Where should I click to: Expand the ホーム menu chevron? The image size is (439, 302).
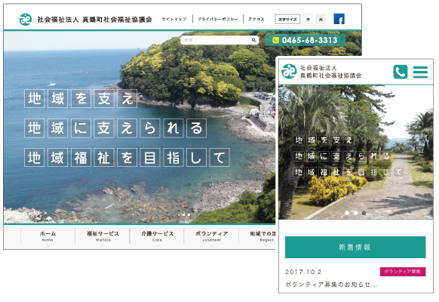coord(48,245)
